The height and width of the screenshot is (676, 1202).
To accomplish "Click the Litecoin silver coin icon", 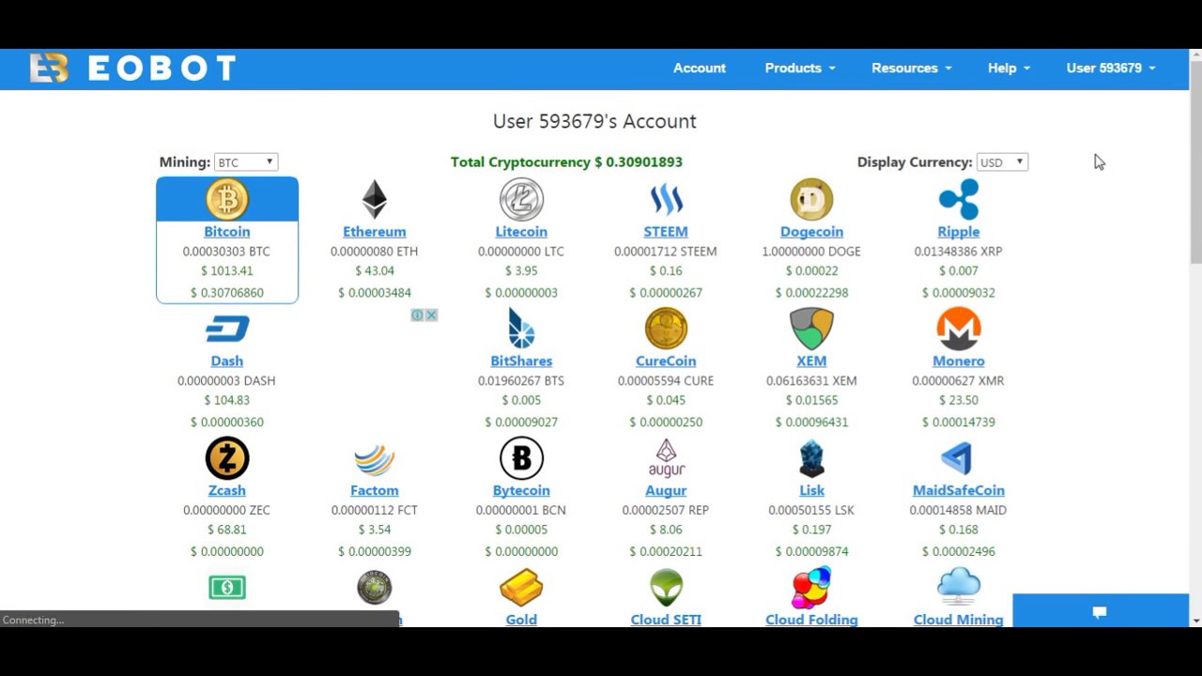I will [x=521, y=199].
